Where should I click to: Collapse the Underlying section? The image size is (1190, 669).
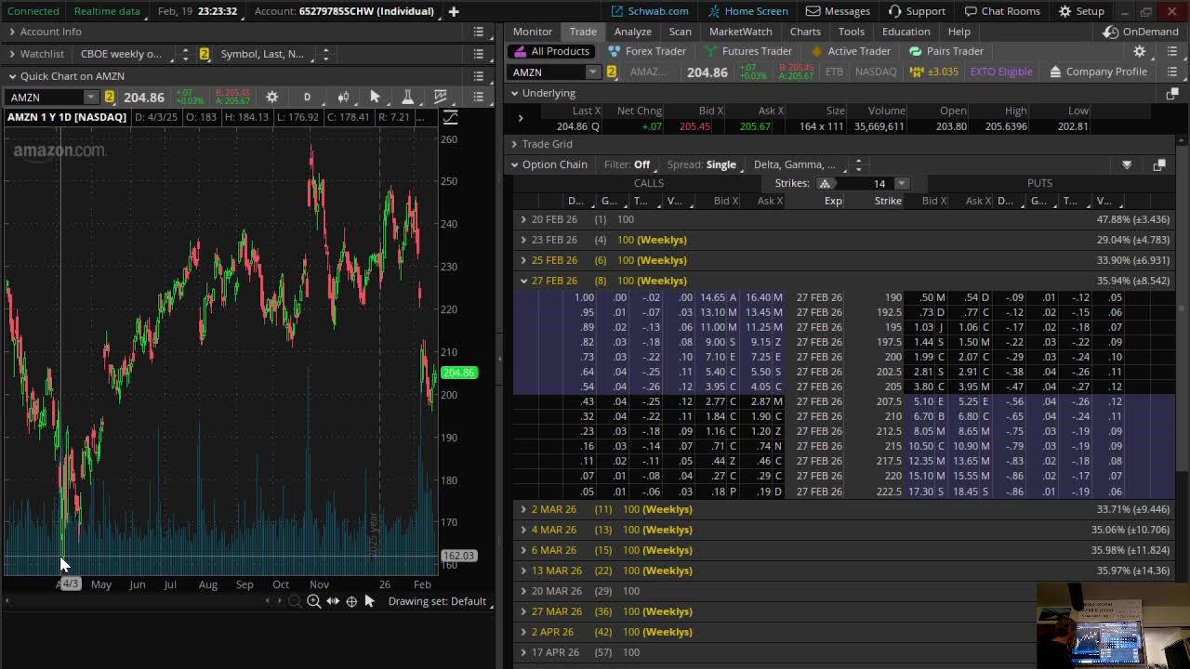coord(514,93)
